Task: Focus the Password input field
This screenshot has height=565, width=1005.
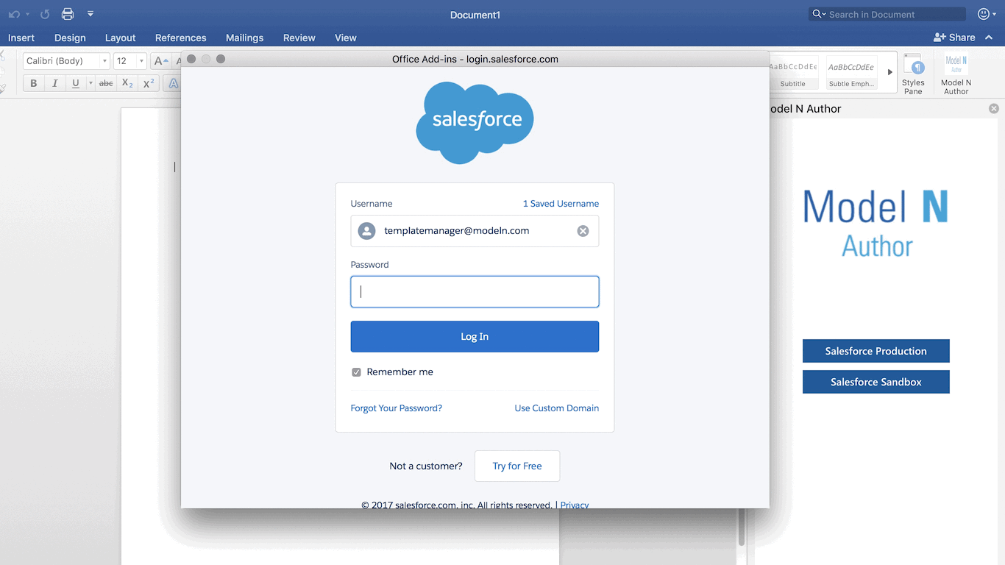Action: point(475,292)
